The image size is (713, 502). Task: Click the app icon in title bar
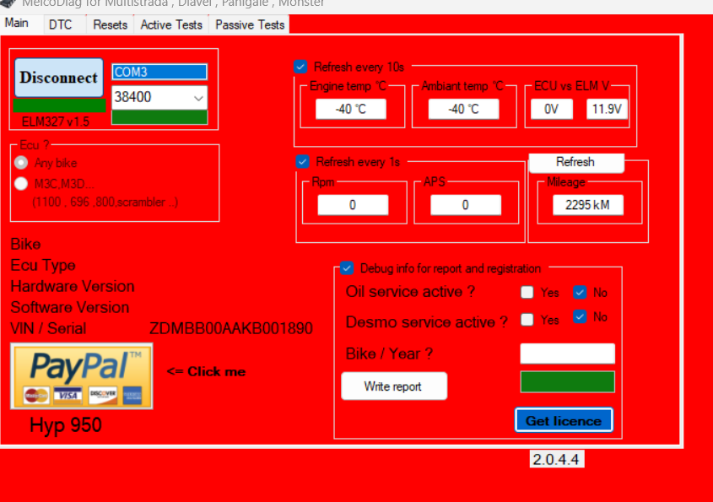(8, 3)
